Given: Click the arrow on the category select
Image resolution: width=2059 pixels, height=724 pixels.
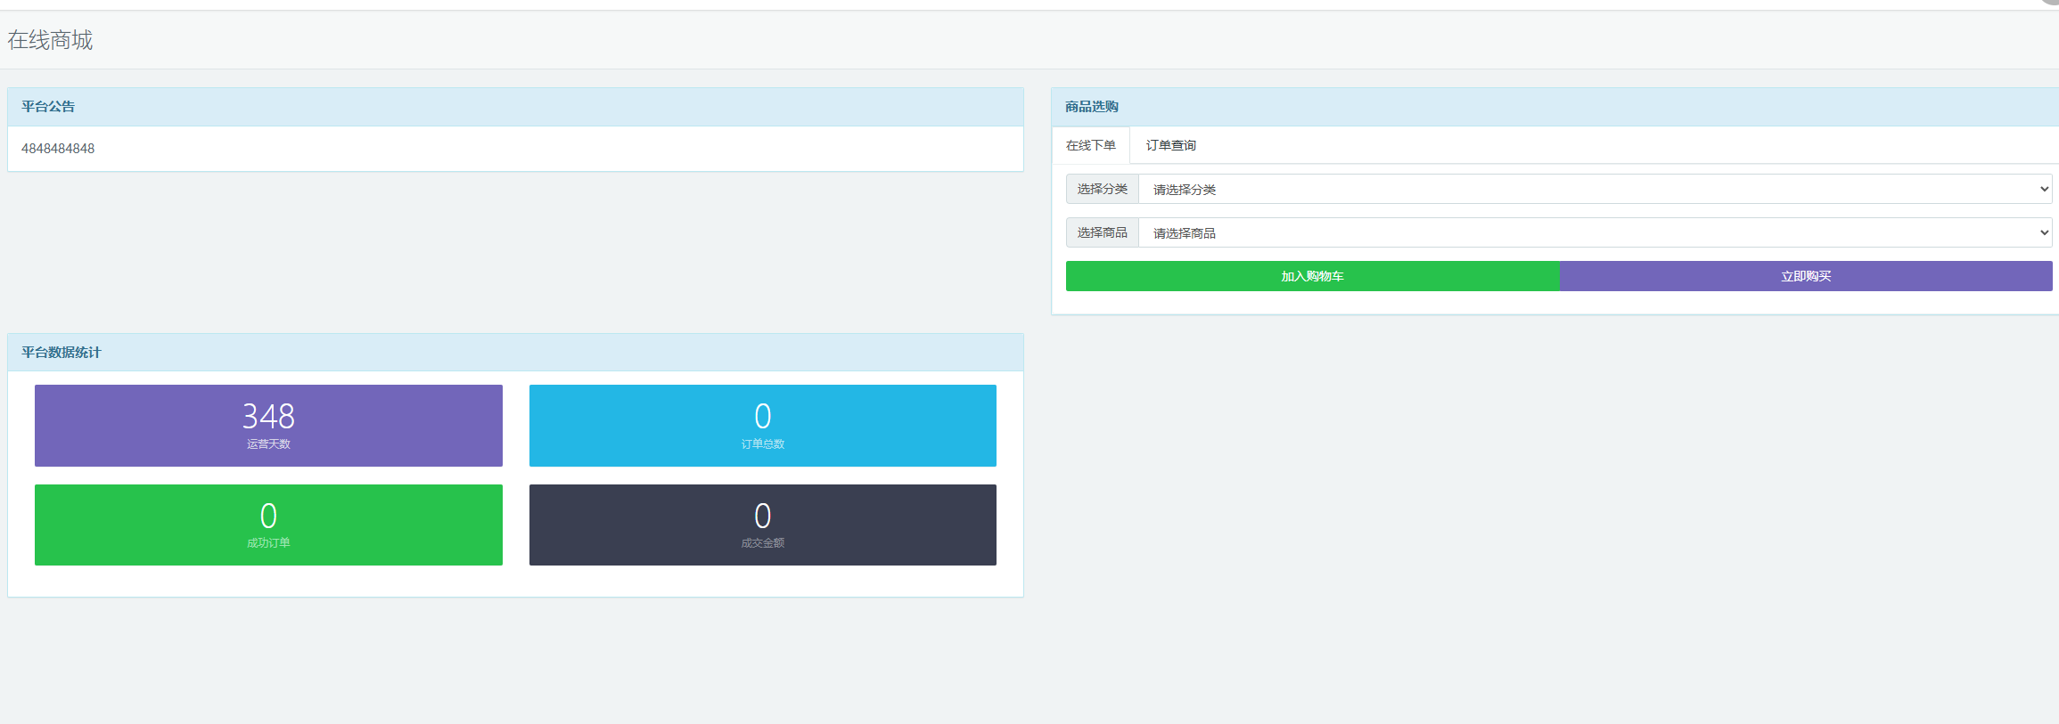Looking at the screenshot, I should click(x=2044, y=189).
